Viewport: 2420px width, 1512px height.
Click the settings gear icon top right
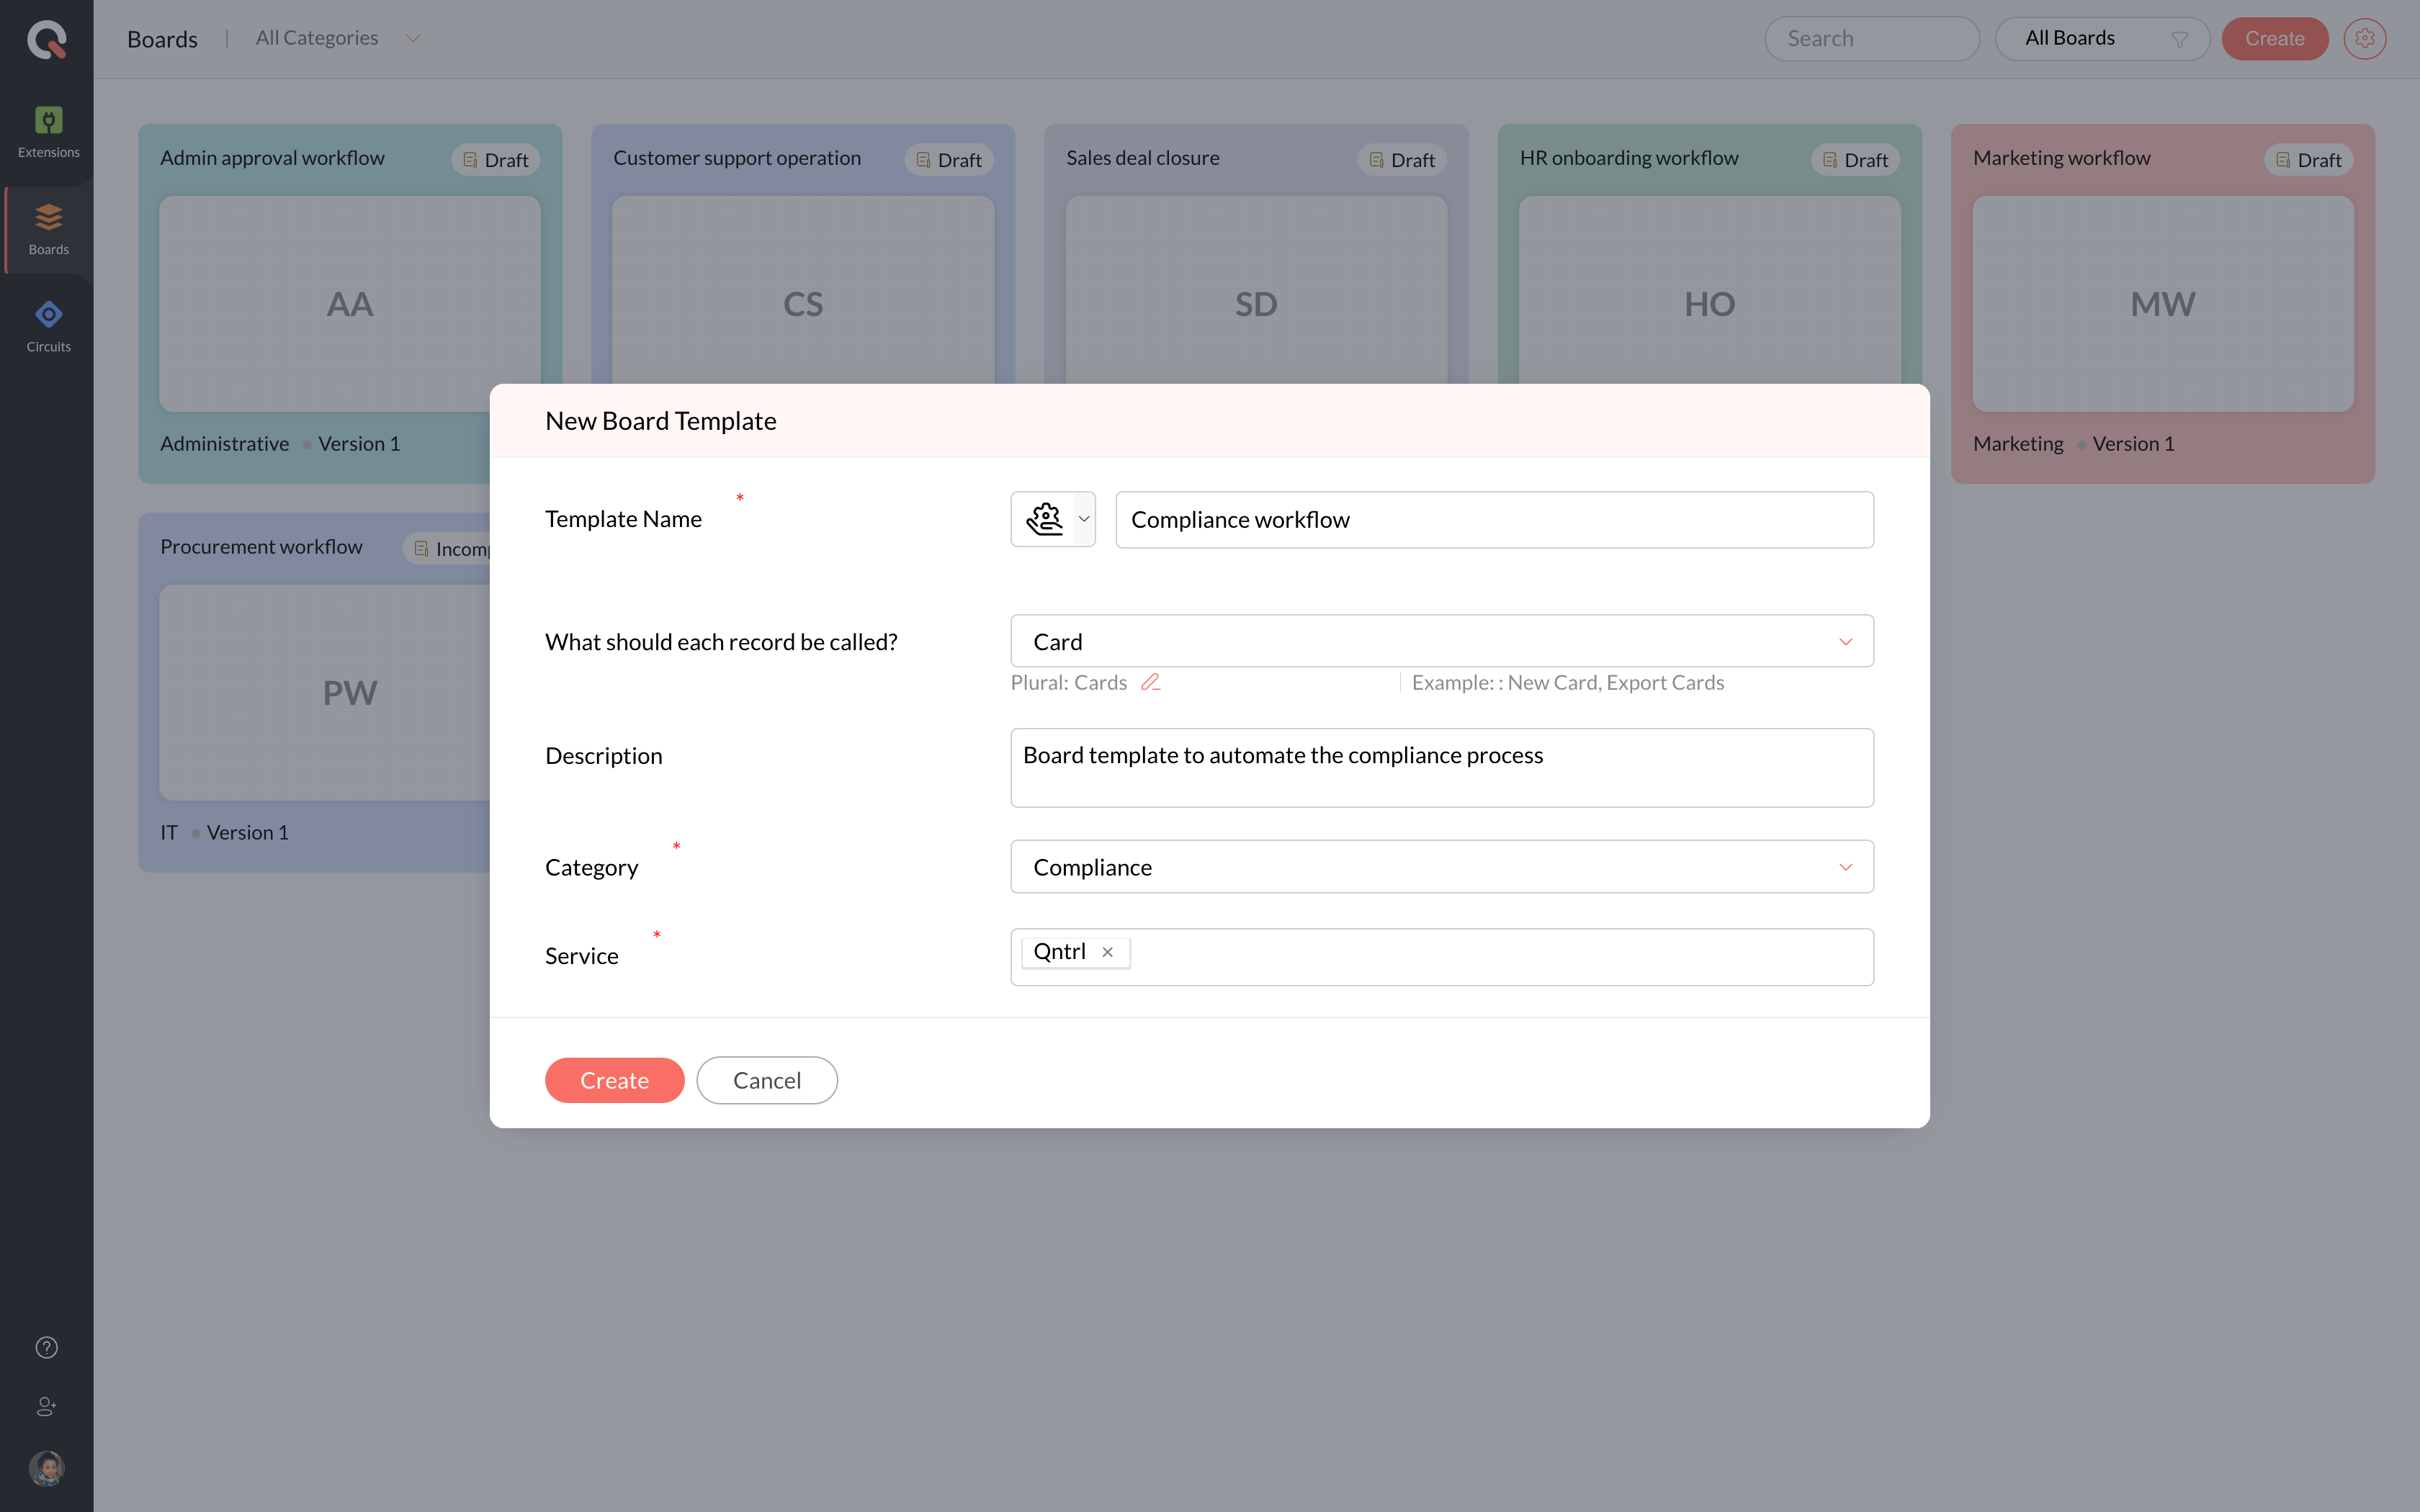[x=2364, y=39]
